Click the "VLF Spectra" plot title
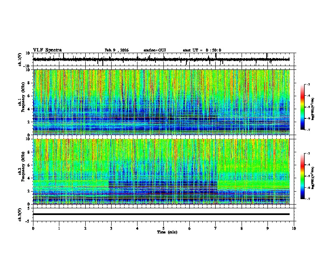331x256 pixels. [47, 50]
